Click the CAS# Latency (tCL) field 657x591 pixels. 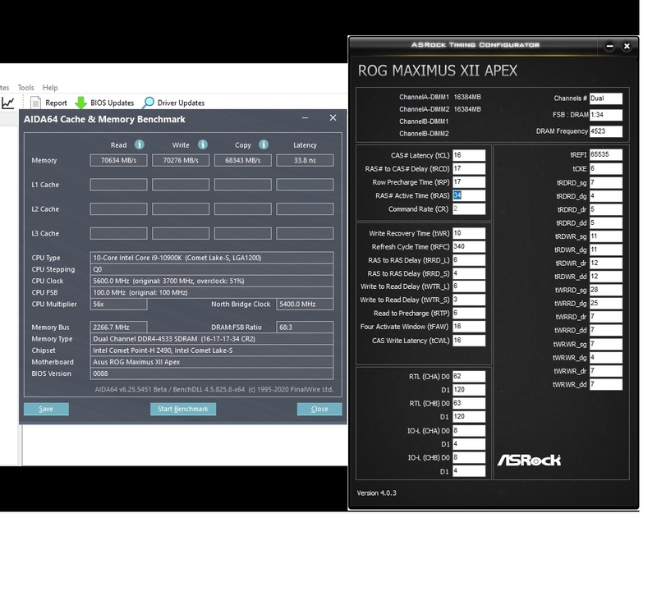[x=469, y=155]
